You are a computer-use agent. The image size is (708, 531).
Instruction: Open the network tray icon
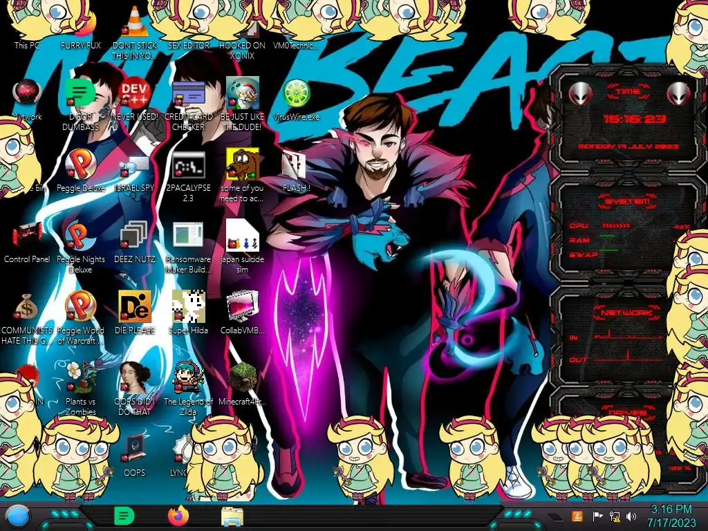[615, 516]
